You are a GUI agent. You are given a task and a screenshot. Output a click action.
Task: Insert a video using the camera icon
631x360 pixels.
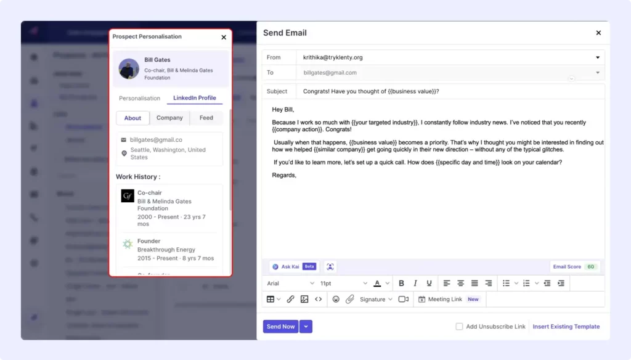403,299
